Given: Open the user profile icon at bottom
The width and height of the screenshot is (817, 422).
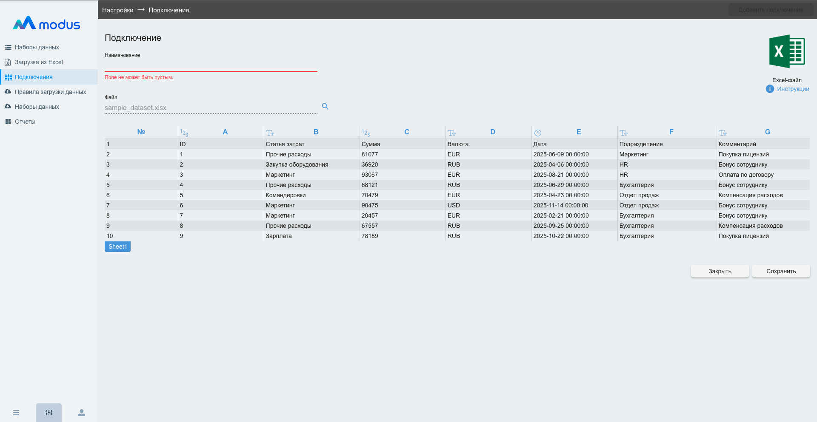Looking at the screenshot, I should pyautogui.click(x=82, y=413).
